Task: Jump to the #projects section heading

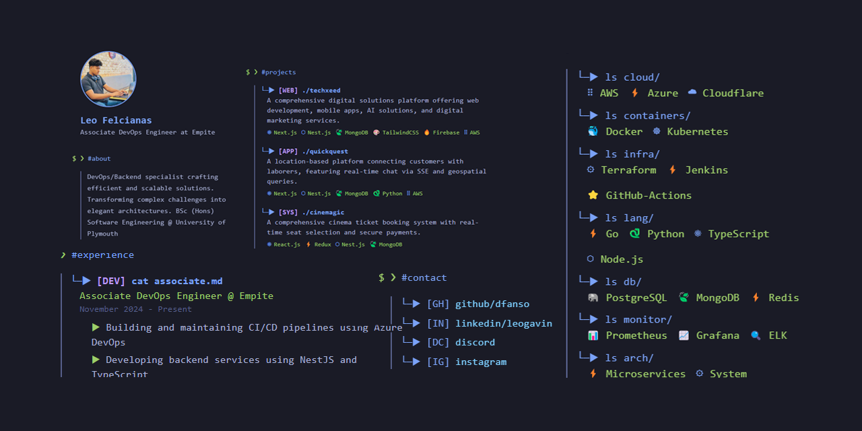Action: coord(278,72)
